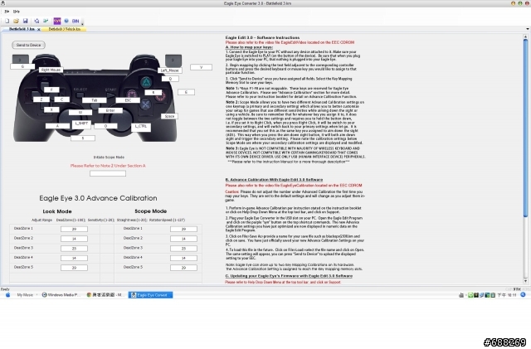Image resolution: width=531 pixels, height=349 pixels.
Task: Open My Music from the taskbar
Action: click(25, 295)
